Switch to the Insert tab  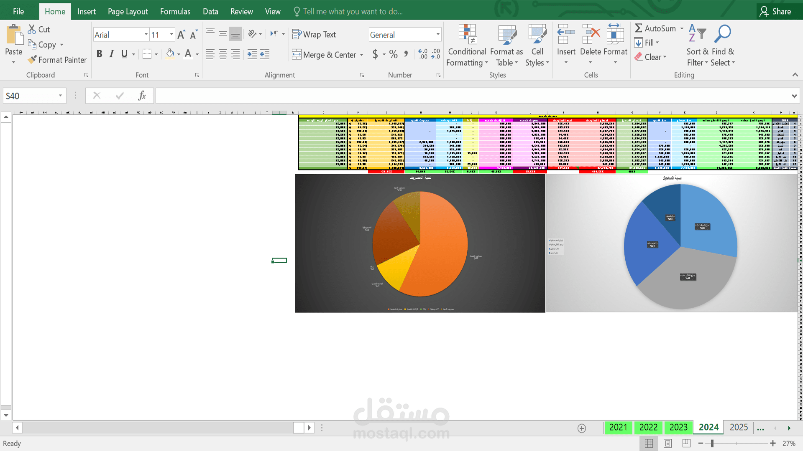point(87,11)
